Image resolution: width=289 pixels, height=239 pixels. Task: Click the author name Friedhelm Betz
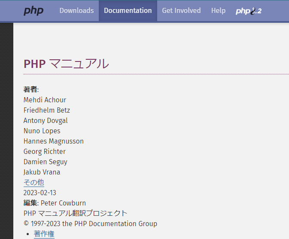click(47, 110)
